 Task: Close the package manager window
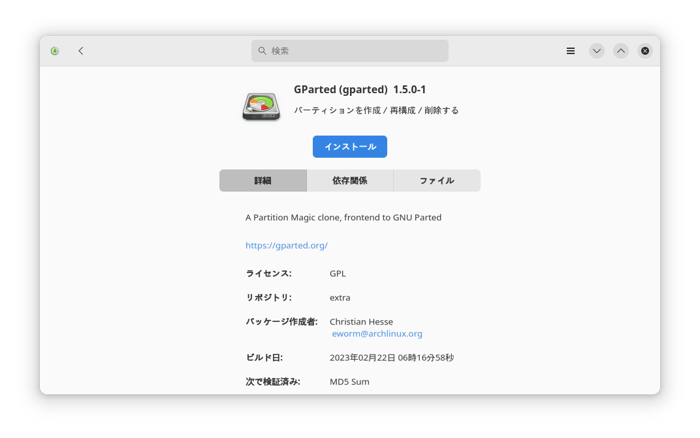coord(644,51)
